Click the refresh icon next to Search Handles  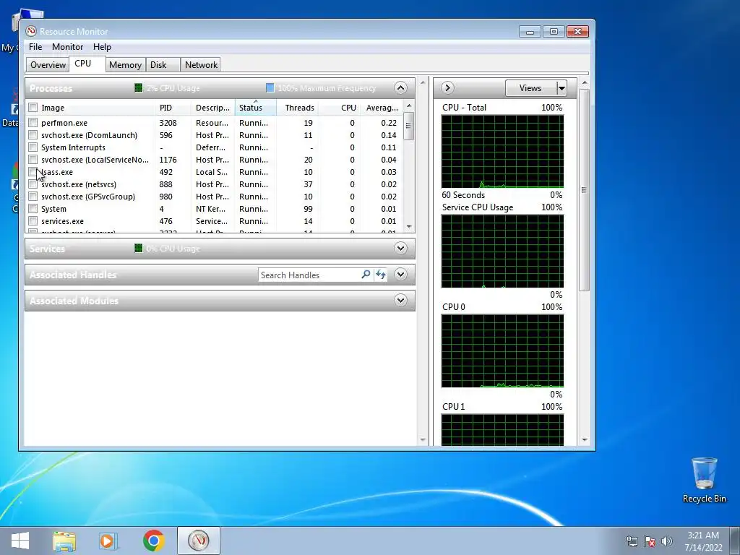pos(380,275)
